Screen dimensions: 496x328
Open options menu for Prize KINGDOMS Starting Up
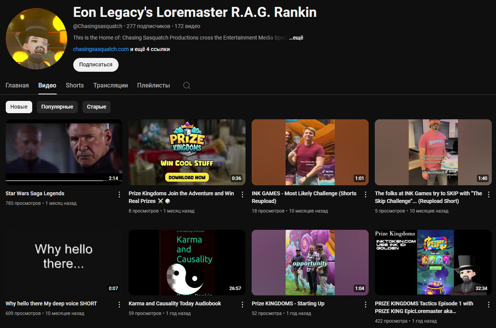coord(366,305)
